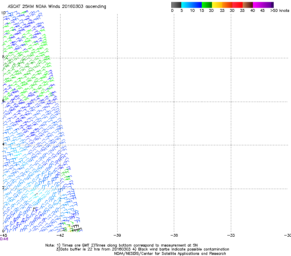Select the gray 0-5 knots color segment

[x=176, y=5]
